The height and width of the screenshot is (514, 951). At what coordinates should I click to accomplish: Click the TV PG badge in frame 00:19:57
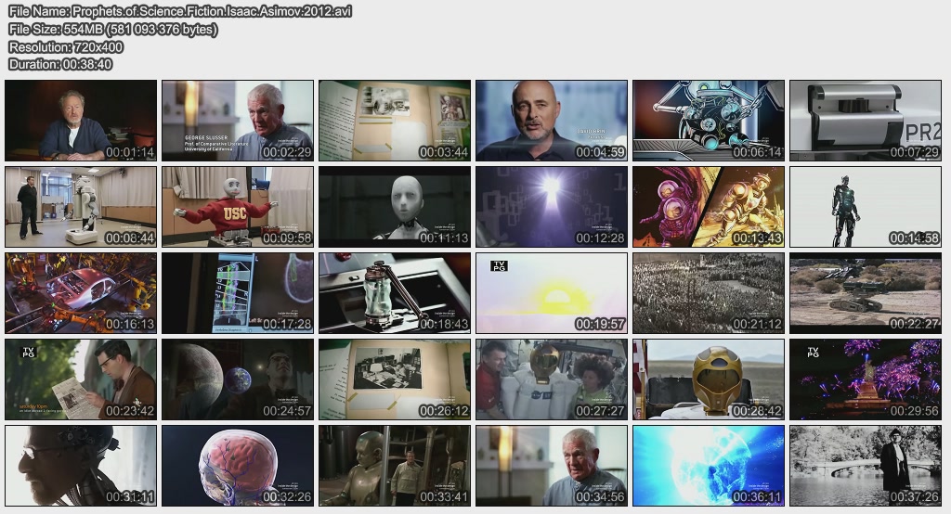pos(499,265)
